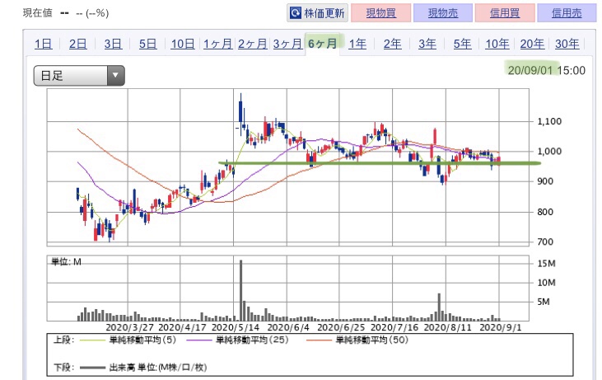Open the 10年 chart period
Screen dimensions: 602x380
pyautogui.click(x=497, y=44)
